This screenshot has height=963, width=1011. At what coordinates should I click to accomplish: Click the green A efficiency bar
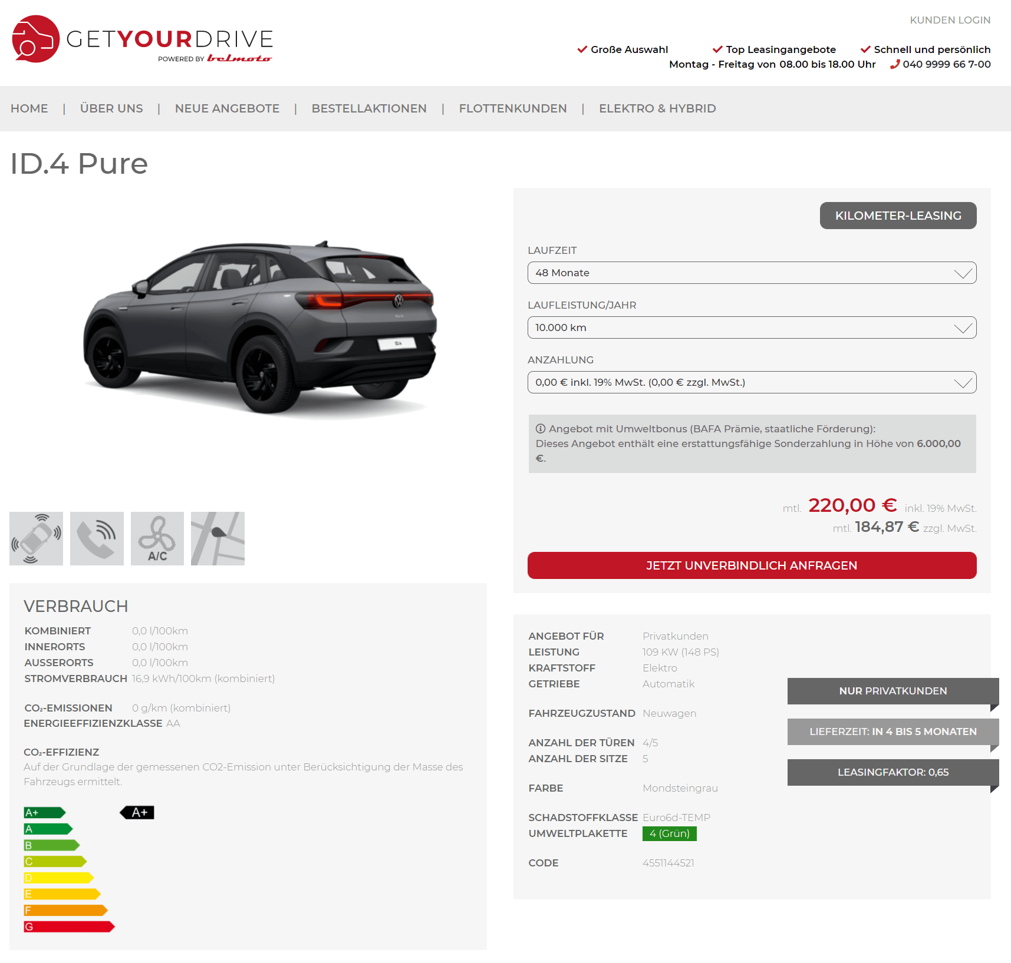[x=48, y=829]
